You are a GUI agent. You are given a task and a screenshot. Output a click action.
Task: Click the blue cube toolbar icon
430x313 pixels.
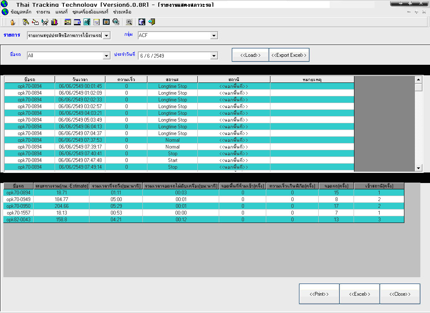click(x=142, y=22)
